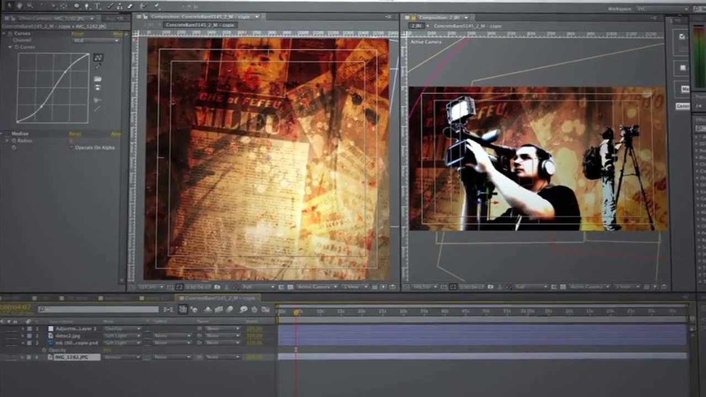Click Reset for the Curves effect
The width and height of the screenshot is (706, 397).
click(78, 34)
